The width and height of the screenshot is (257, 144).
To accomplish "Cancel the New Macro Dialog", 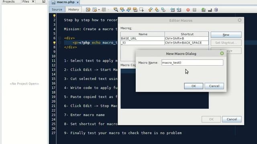I will 214,86.
